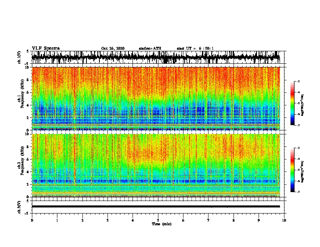Click the ch.2 colorbar 'log(PSD)' label
Image resolution: width=320 pixels, height=247 pixels.
[302, 172]
